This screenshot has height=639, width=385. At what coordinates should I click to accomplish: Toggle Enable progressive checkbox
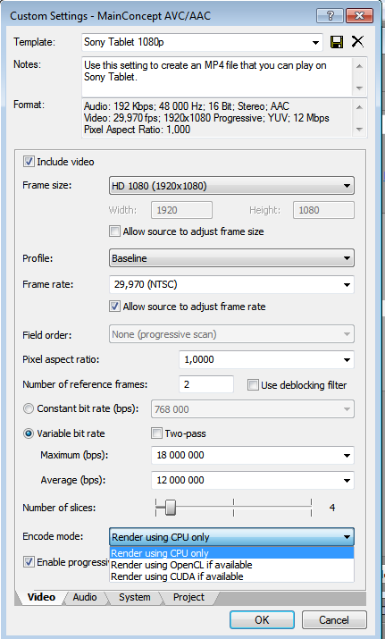[29, 562]
